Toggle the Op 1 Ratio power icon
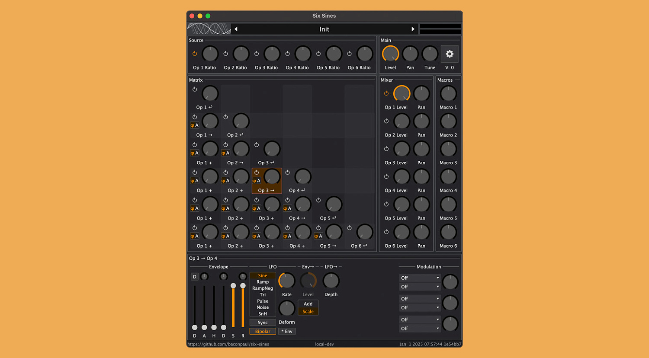 195,54
